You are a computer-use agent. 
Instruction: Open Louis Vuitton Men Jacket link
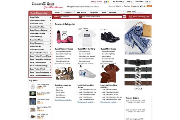(109, 94)
